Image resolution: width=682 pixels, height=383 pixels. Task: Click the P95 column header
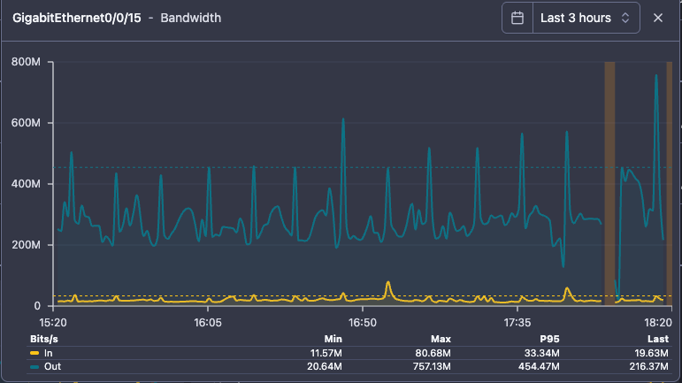click(x=549, y=339)
